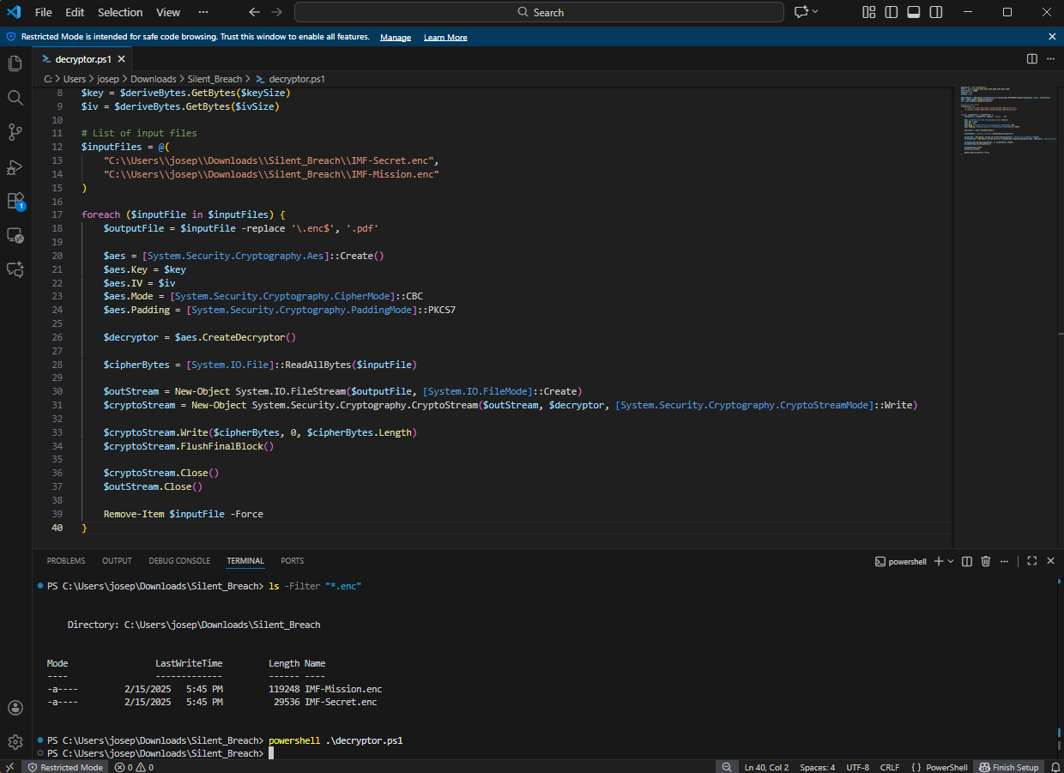The image size is (1064, 773).
Task: Switch to the Debug Console tab
Action: pos(179,560)
